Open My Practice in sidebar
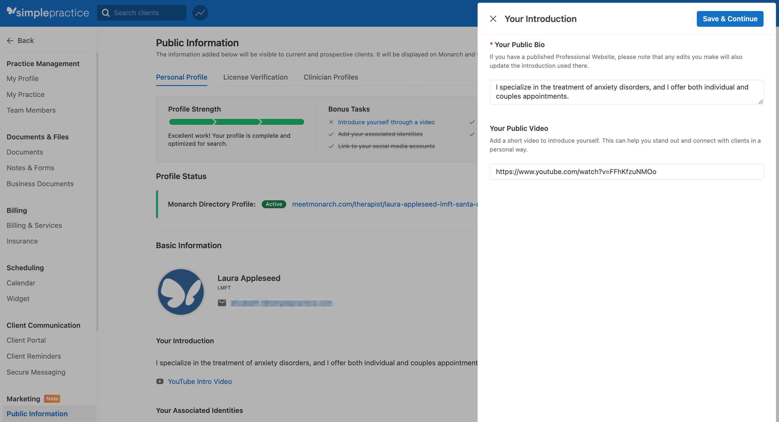 click(25, 94)
